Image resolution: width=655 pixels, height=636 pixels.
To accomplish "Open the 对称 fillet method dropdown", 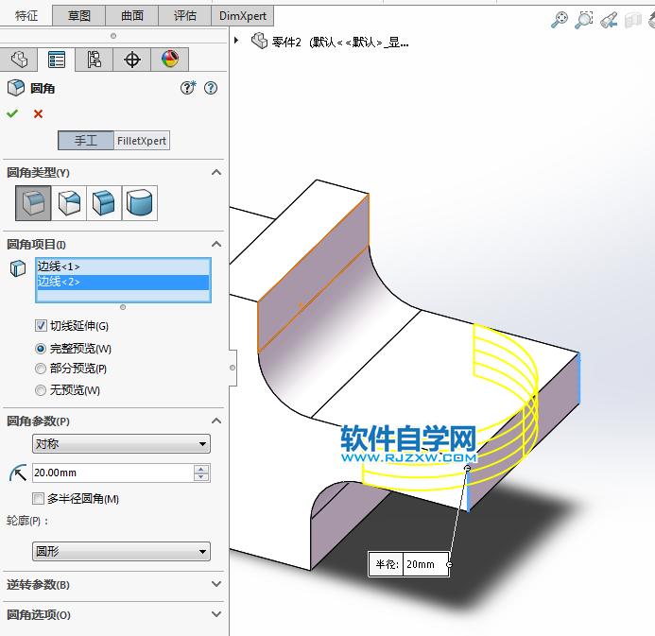I will pyautogui.click(x=121, y=443).
